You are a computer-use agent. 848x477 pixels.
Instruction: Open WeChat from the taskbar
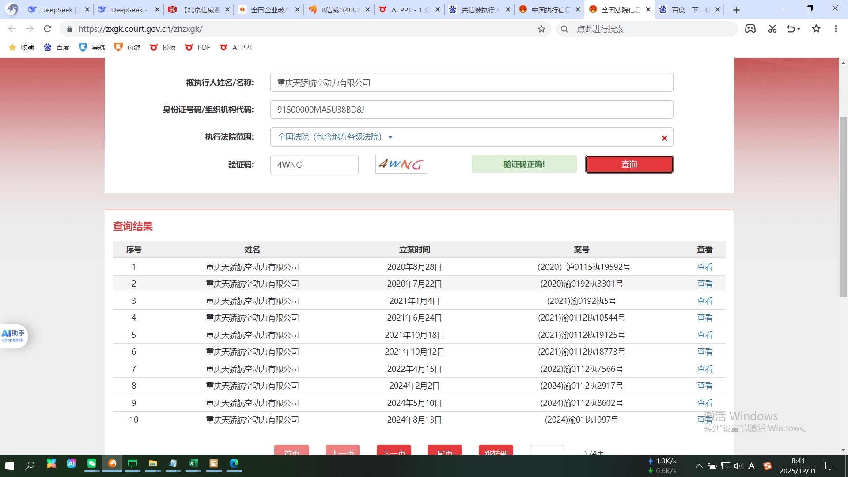tap(91, 463)
